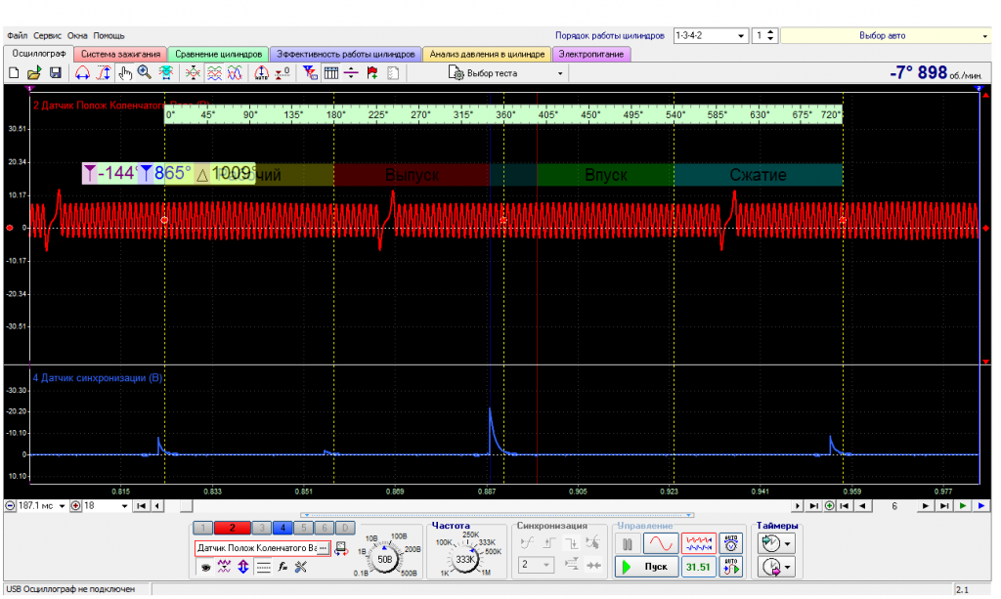The image size is (1001, 599).
Task: Toggle the Pause button in Управление
Action: 628,544
